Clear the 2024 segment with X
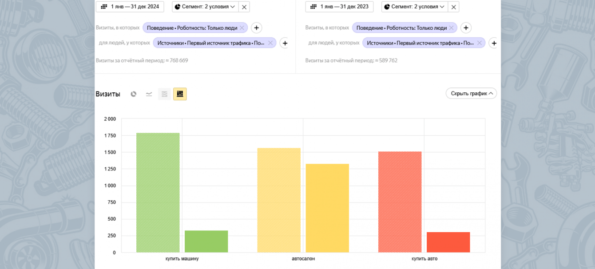Viewport: 595px width, 269px height. (x=244, y=7)
